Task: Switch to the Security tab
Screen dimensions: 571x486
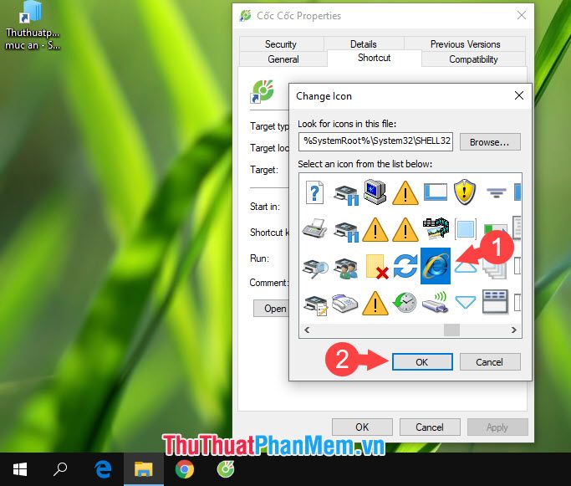Action: (x=281, y=44)
